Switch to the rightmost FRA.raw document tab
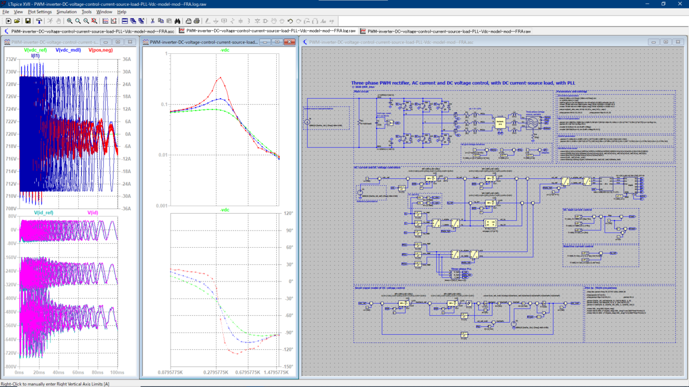The width and height of the screenshot is (689, 387). (449, 31)
